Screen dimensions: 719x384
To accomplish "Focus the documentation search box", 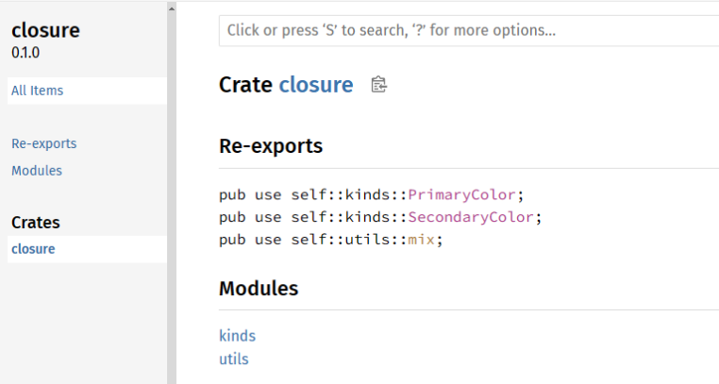I will click(x=469, y=31).
